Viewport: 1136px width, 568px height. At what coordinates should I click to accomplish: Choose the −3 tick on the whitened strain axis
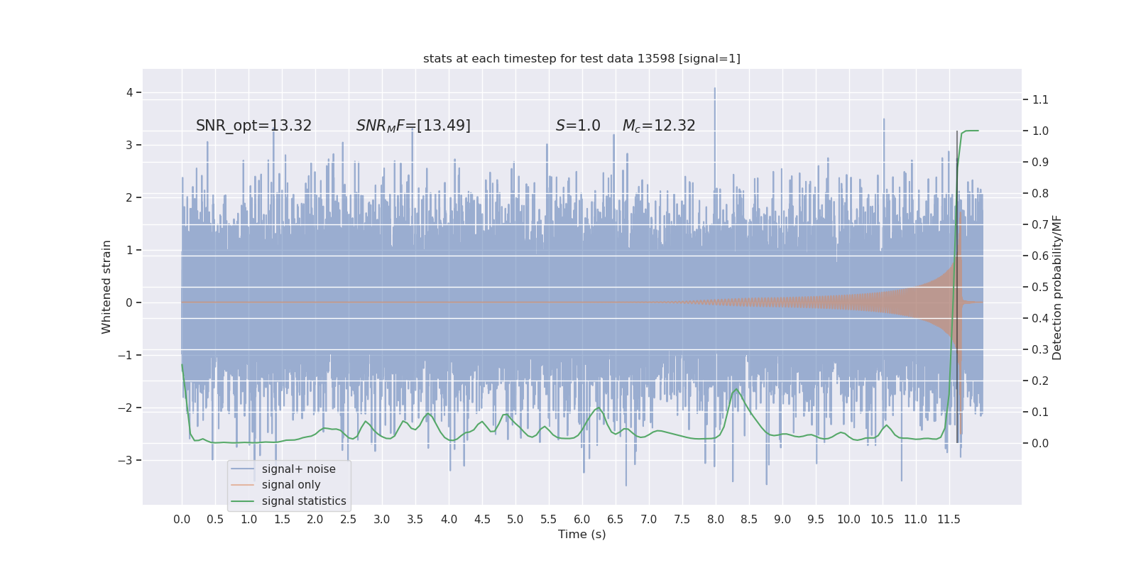(x=125, y=460)
